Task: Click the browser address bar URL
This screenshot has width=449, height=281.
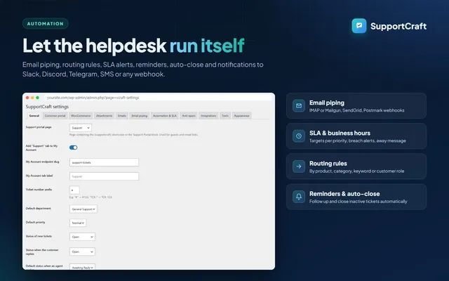Action: [x=93, y=98]
